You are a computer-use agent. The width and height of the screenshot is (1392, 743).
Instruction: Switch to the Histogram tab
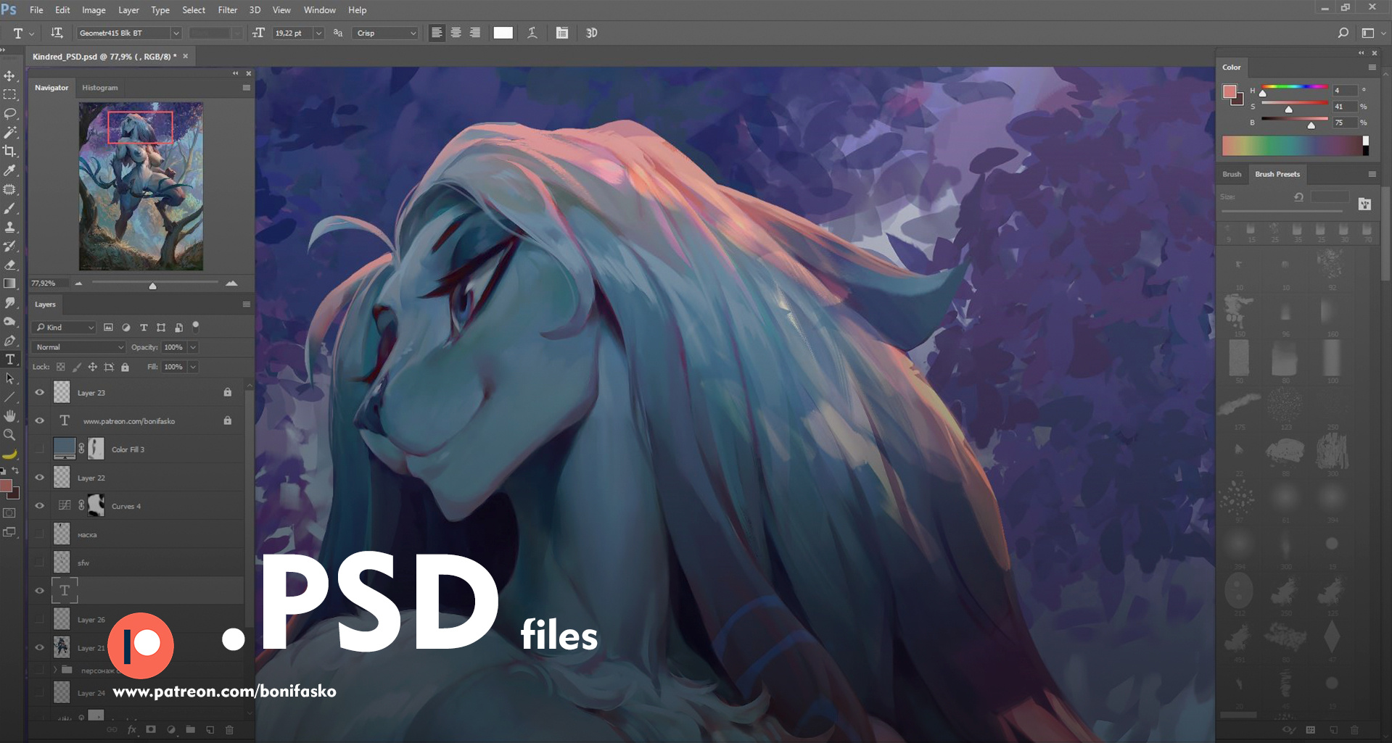point(100,88)
